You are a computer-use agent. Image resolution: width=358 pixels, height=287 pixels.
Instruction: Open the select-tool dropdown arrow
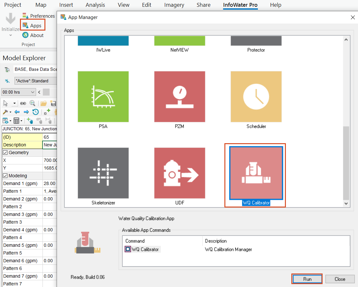pyautogui.click(x=14, y=103)
